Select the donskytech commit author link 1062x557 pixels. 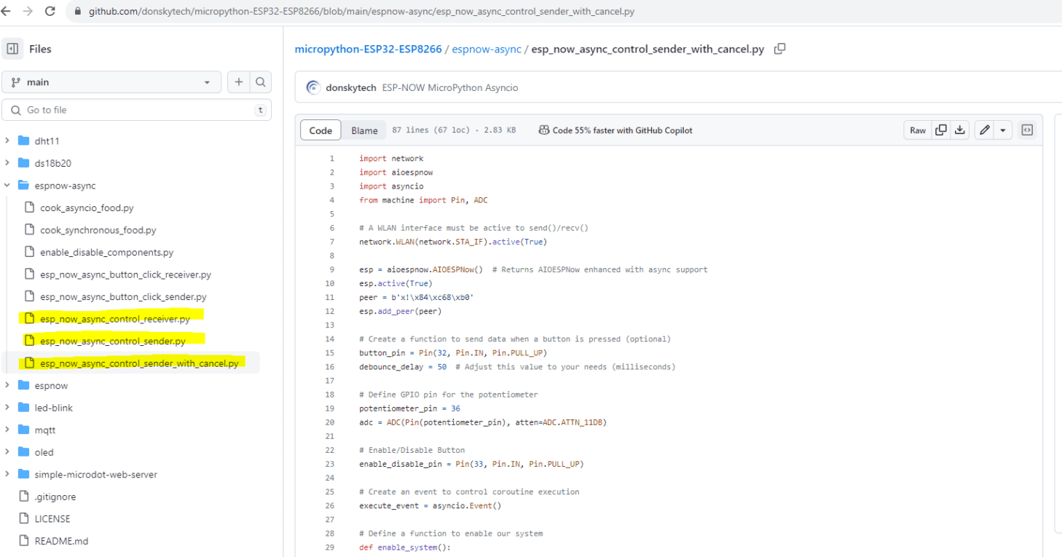(x=351, y=87)
